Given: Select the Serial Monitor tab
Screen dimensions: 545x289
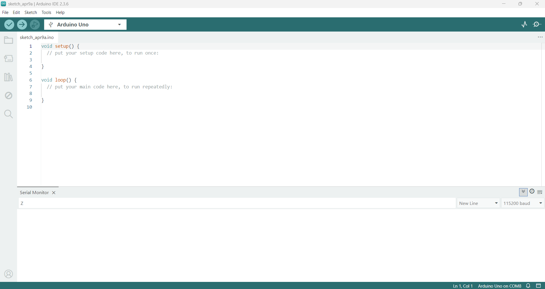Looking at the screenshot, I should pyautogui.click(x=34, y=192).
